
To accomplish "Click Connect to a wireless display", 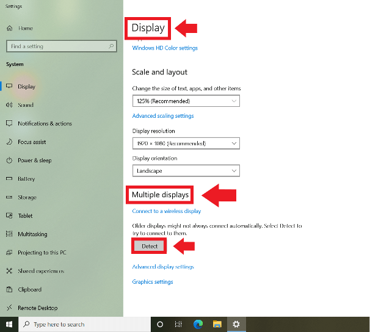I will tap(167, 211).
